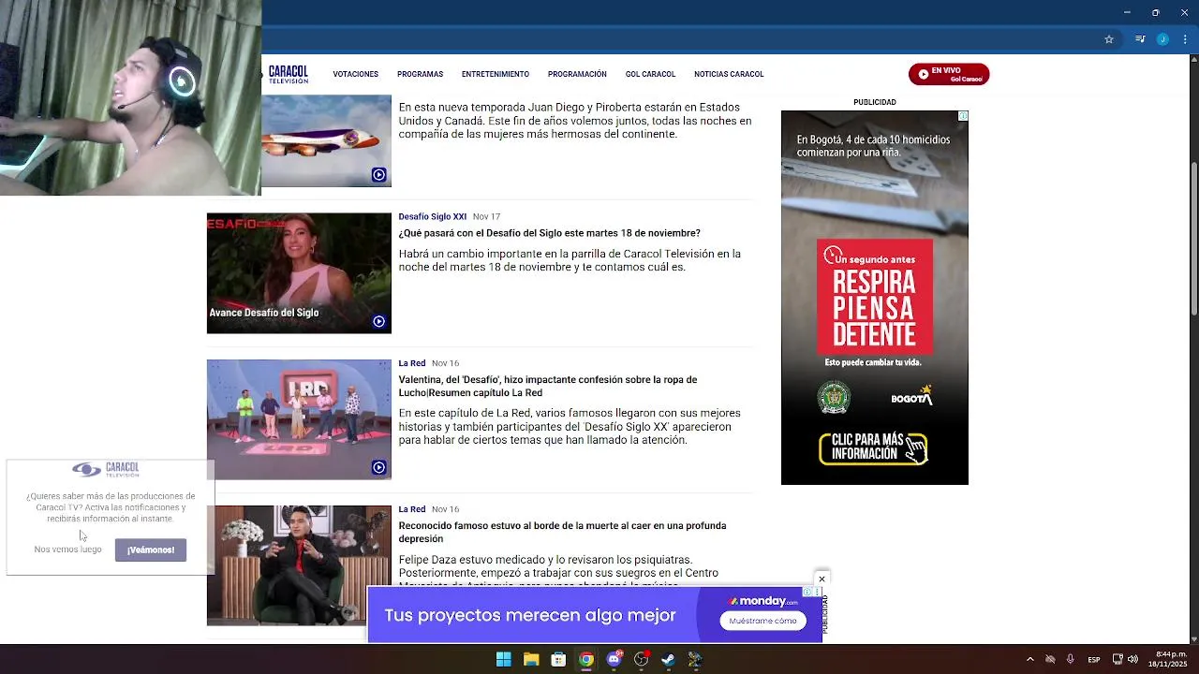The height and width of the screenshot is (674, 1199).
Task: Open the Desafío Siglo XXI category link
Action: [x=432, y=217]
